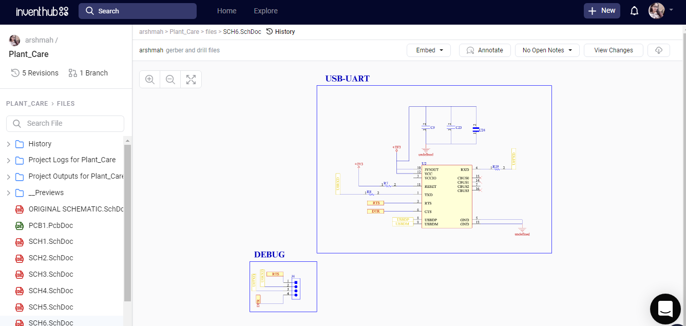Open the notifications bell

634,11
